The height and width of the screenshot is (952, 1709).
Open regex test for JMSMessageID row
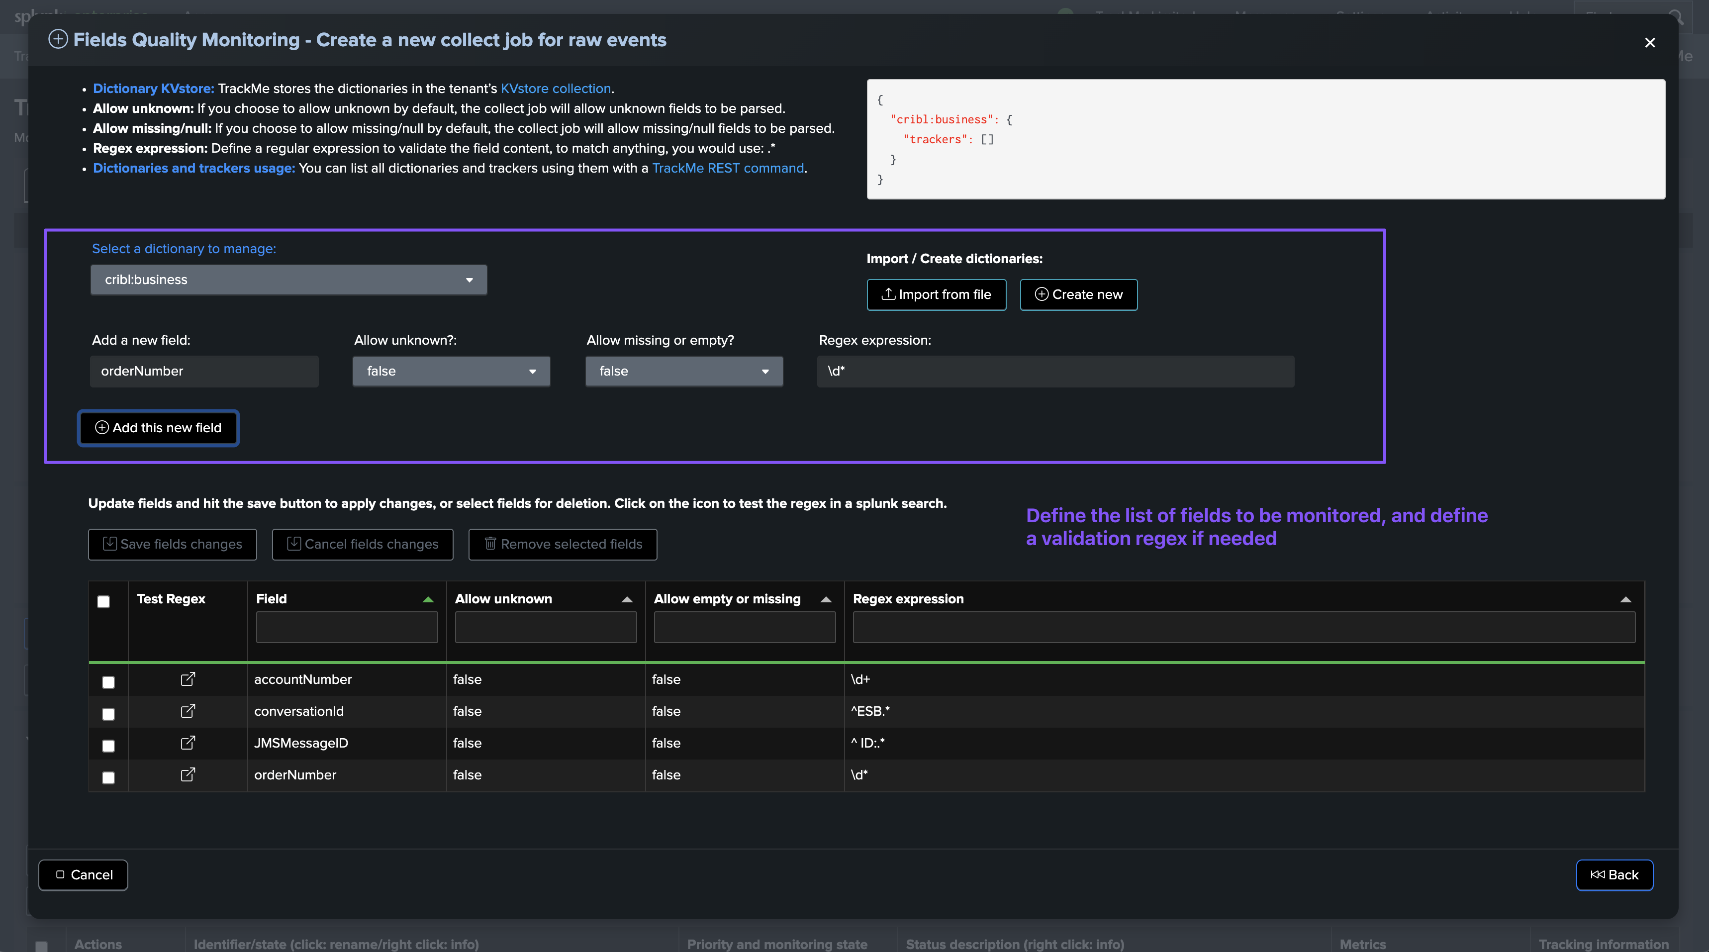(x=188, y=743)
